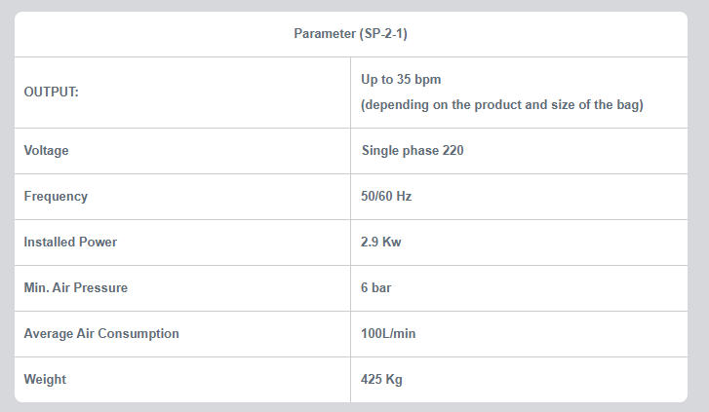The image size is (709, 412).
Task: Select the Average Air Consumption label
Action: pos(101,334)
